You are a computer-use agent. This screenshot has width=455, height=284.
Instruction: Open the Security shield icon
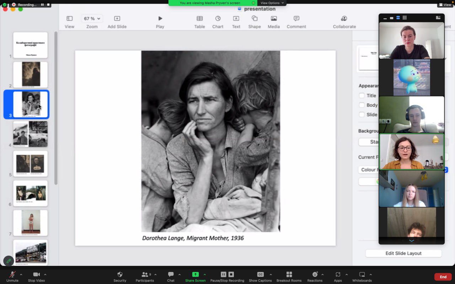tap(120, 274)
